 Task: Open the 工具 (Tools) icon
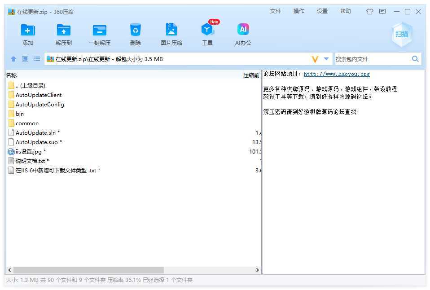[207, 30]
